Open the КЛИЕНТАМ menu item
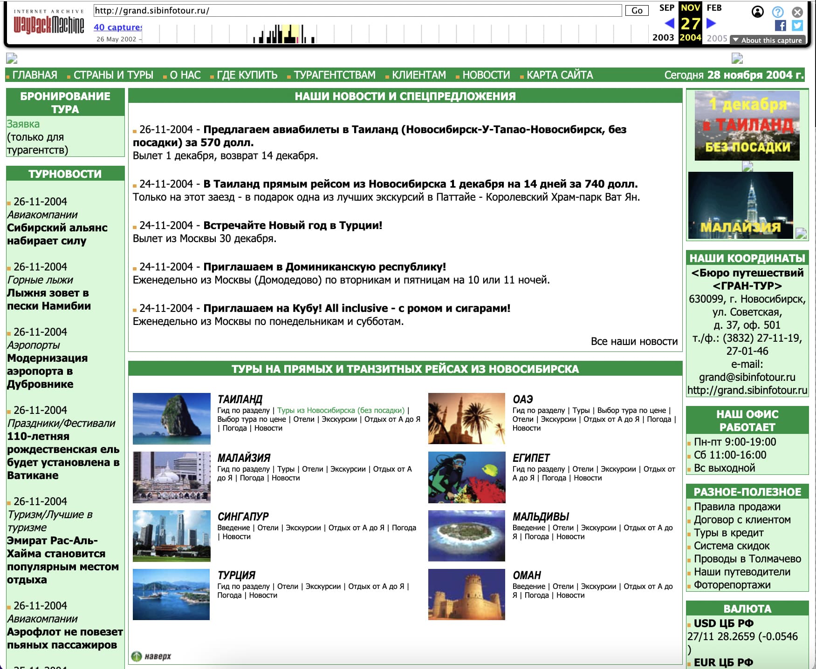The image size is (816, 669). click(419, 75)
